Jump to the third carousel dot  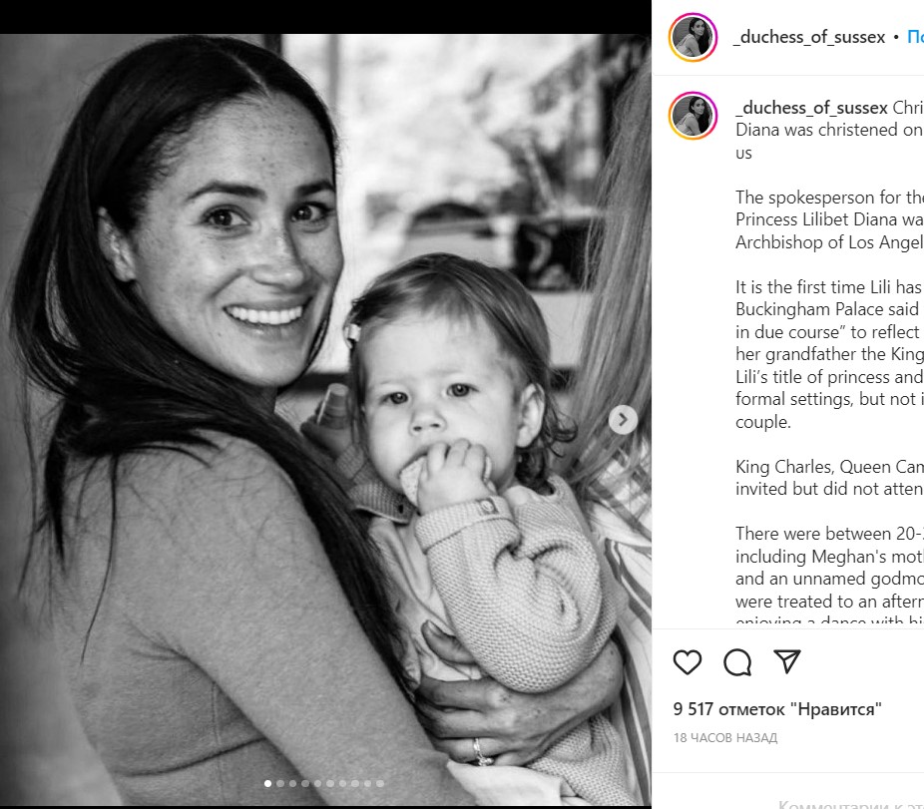tap(292, 784)
